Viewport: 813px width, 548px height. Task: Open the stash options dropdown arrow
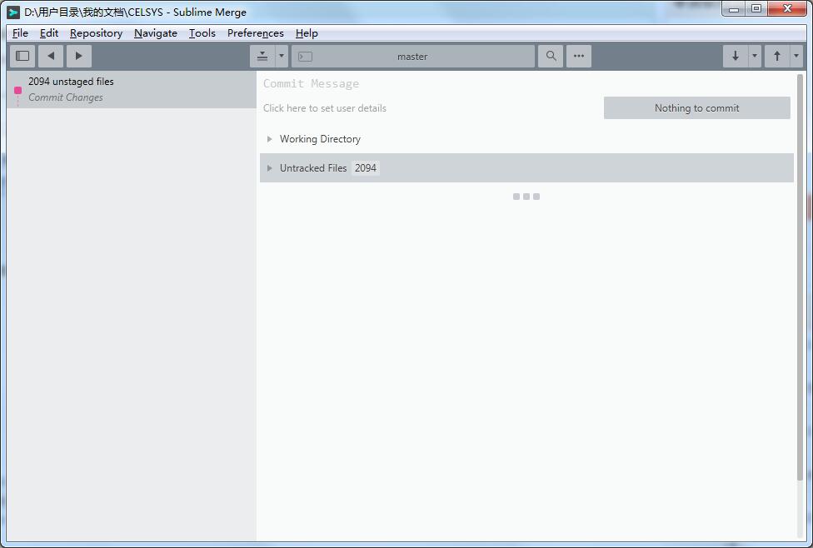click(282, 56)
